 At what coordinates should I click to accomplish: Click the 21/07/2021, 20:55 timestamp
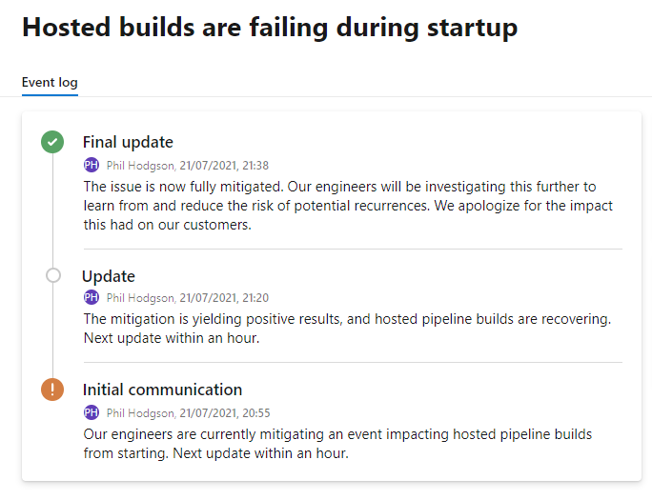(225, 412)
